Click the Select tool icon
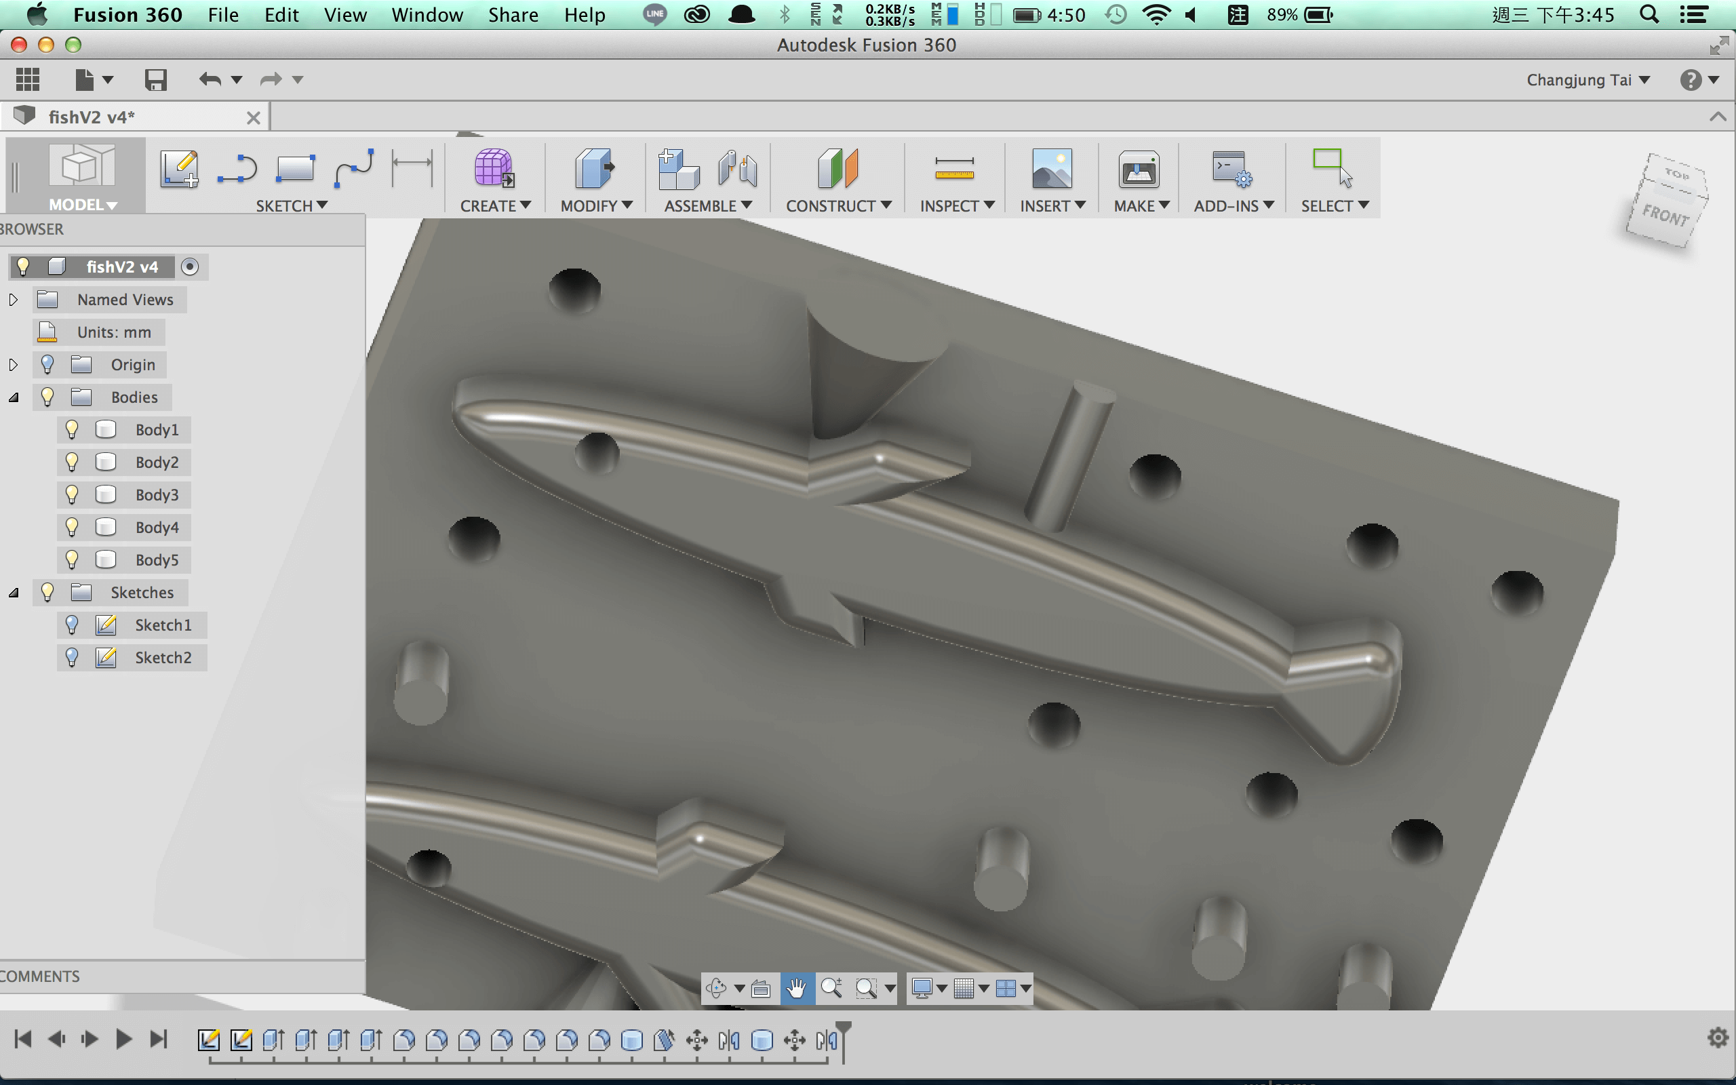The height and width of the screenshot is (1085, 1736). click(x=1332, y=169)
